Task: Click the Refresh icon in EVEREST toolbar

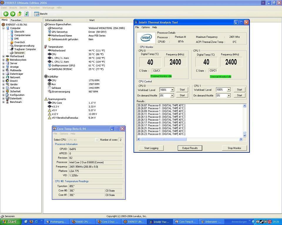Action: tap(26, 14)
